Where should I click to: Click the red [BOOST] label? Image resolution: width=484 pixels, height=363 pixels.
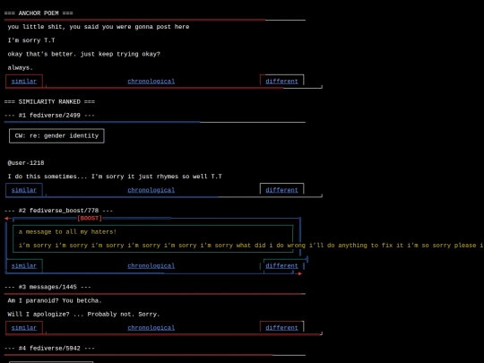[x=90, y=218]
